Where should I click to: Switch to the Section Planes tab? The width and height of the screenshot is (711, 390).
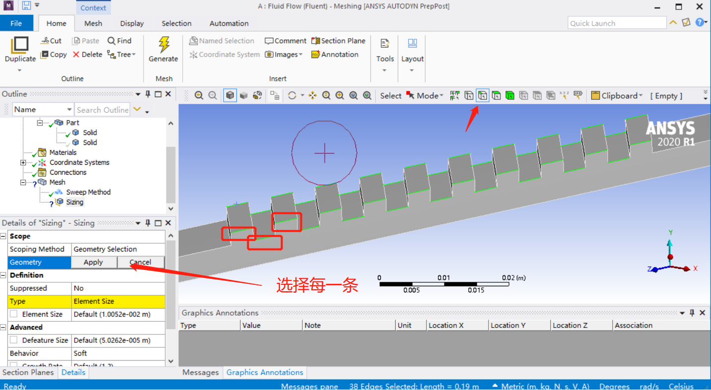(28, 373)
